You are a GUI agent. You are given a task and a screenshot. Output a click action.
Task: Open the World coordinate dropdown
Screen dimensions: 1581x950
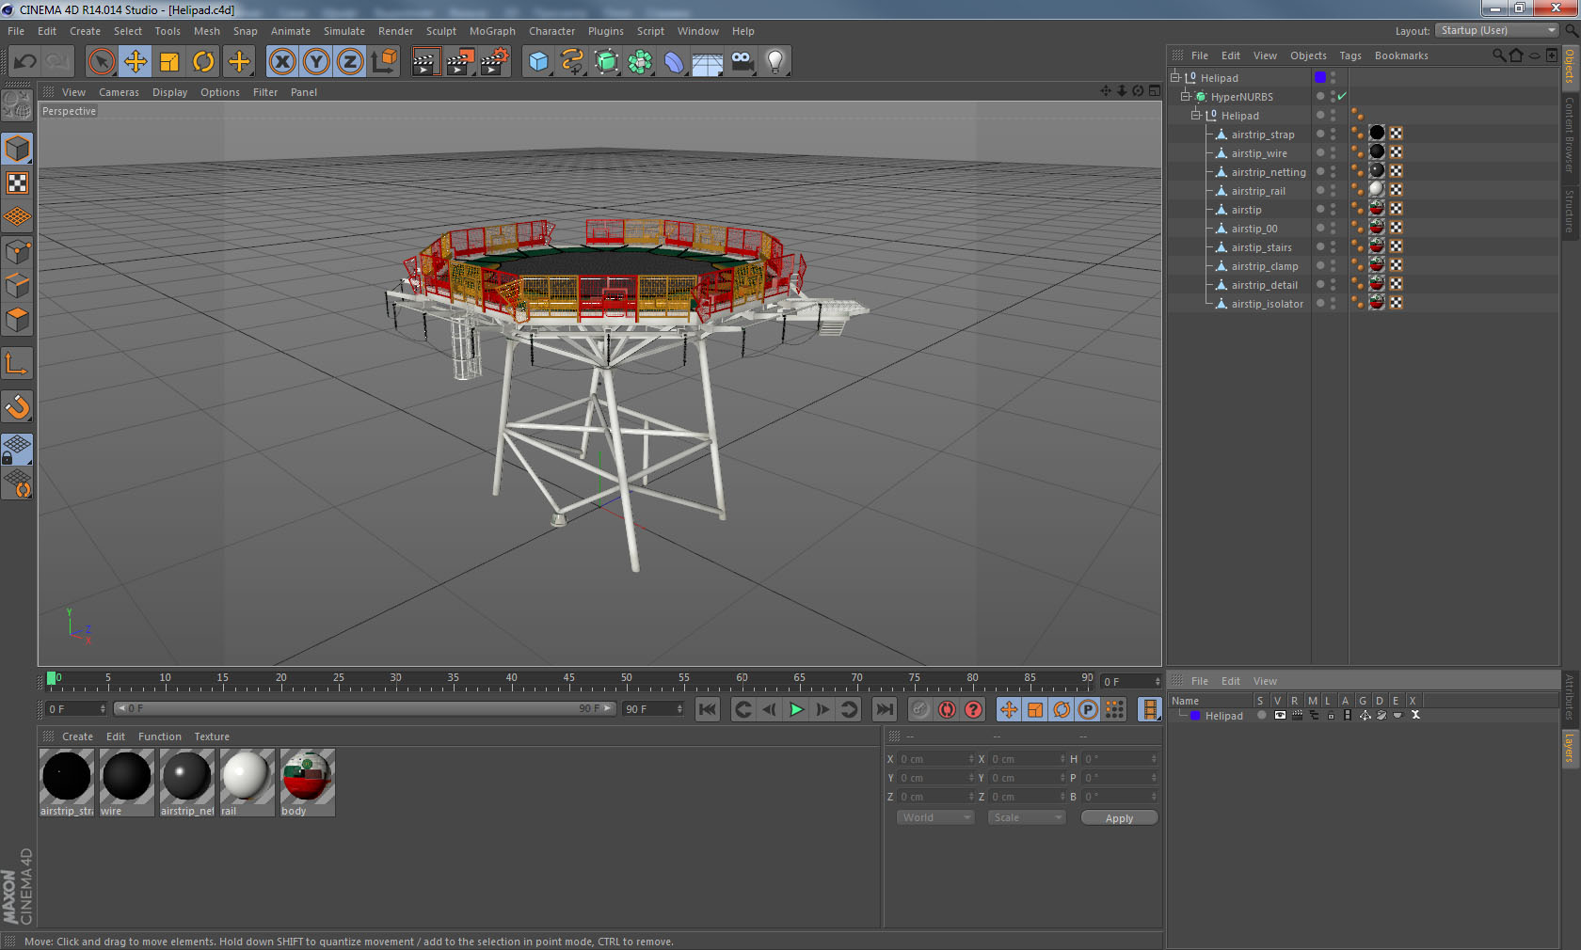click(x=935, y=817)
